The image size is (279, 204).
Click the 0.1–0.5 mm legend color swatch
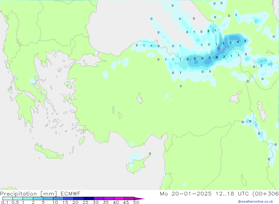(x=8, y=198)
